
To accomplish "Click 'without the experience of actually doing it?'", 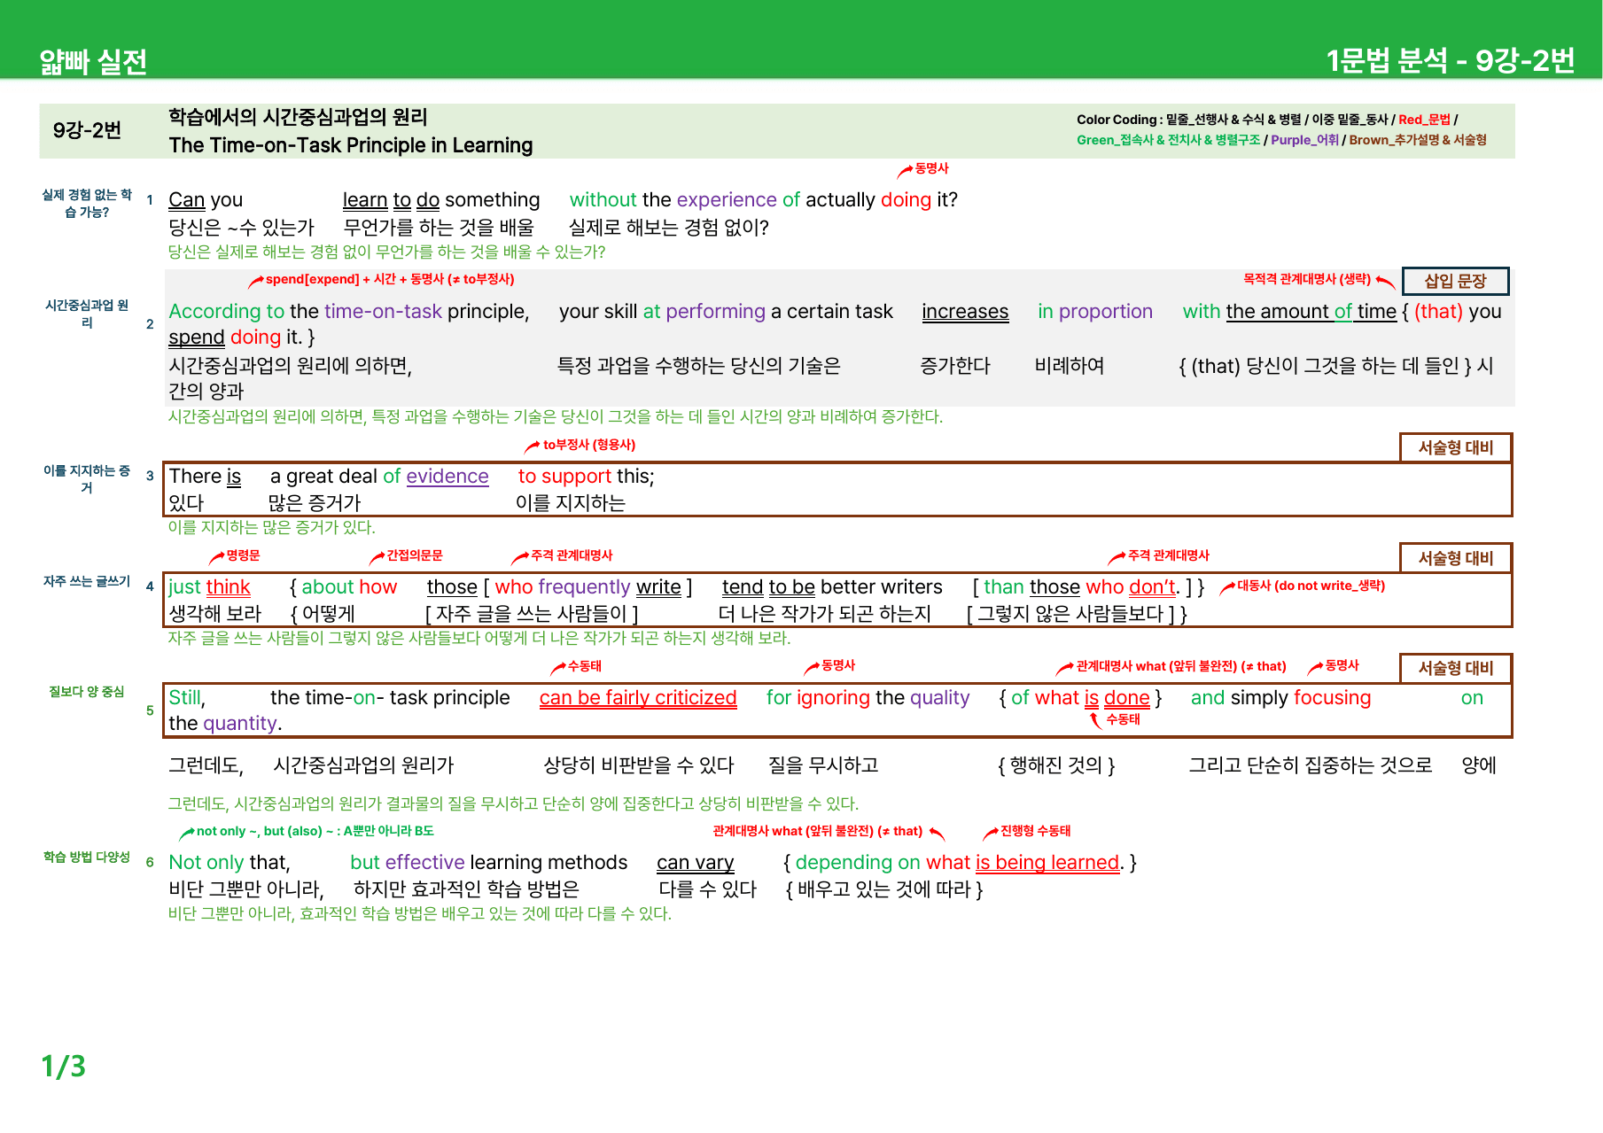I will 764,200.
